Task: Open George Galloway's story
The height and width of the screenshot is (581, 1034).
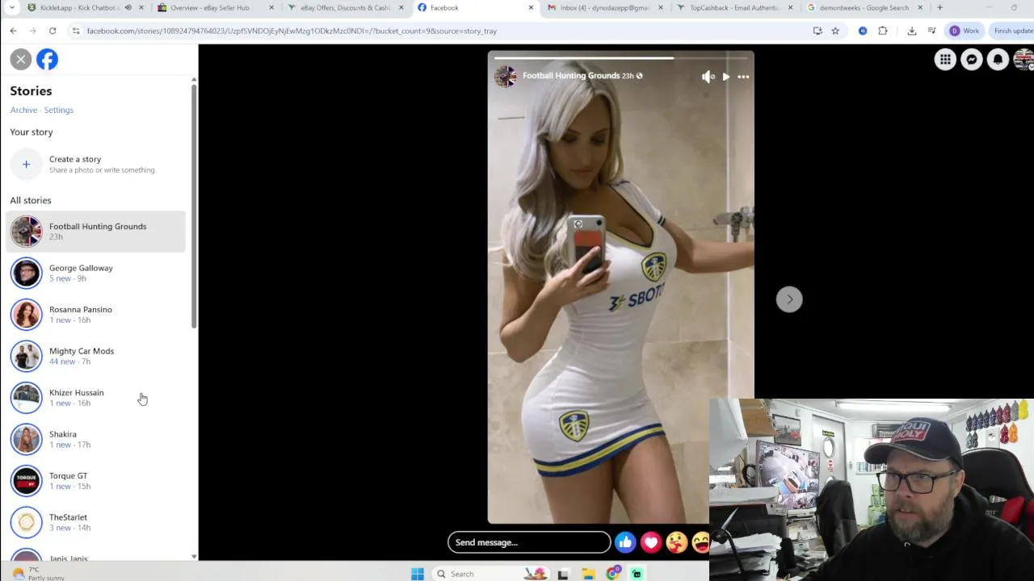Action: 95,273
